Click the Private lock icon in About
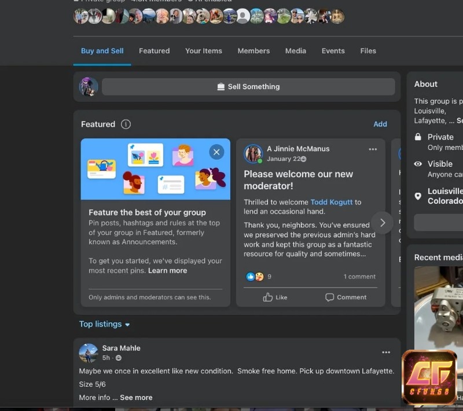 pos(418,137)
